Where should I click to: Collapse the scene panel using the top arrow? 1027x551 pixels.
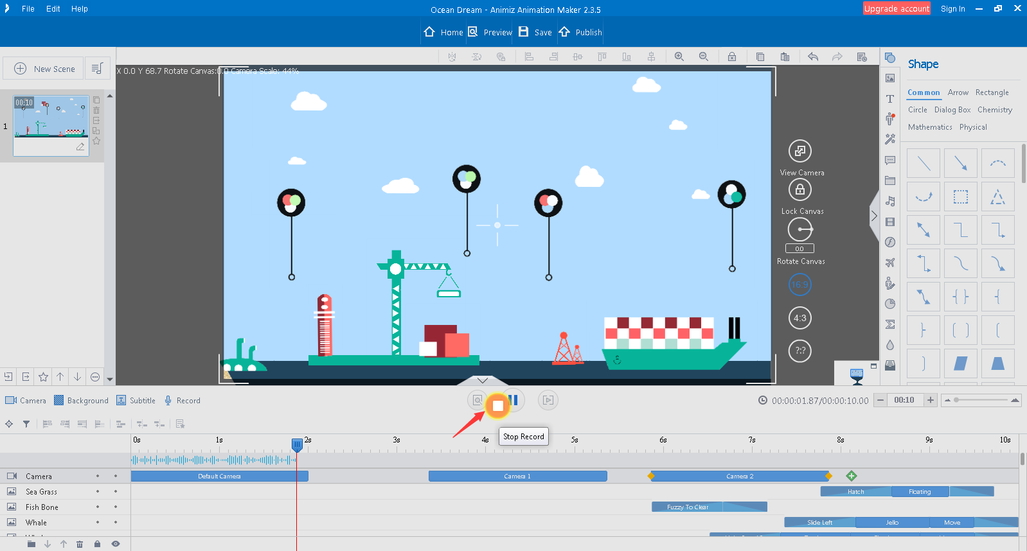110,96
